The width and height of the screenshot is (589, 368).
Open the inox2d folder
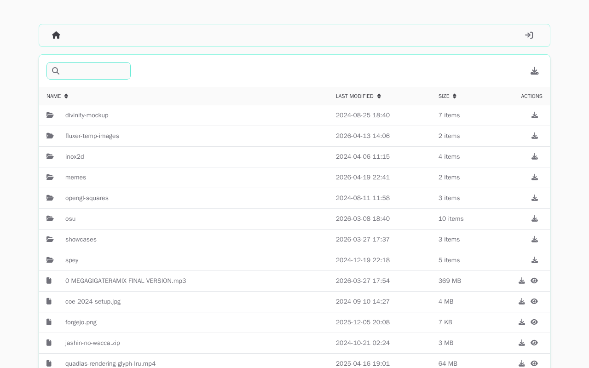pos(75,157)
